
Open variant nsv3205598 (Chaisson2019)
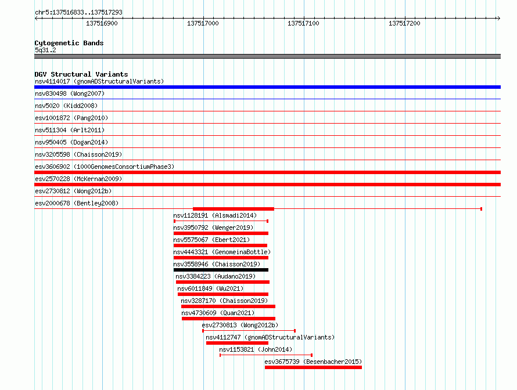click(x=78, y=154)
